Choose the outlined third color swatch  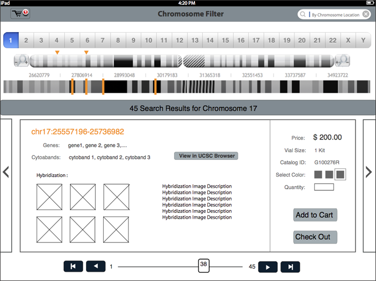coord(340,174)
